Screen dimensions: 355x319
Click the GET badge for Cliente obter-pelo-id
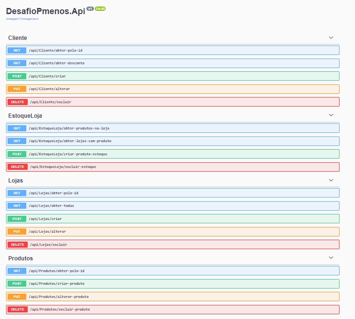(17, 50)
